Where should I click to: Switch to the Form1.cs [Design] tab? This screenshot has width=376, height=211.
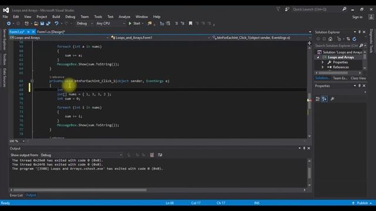coord(51,32)
